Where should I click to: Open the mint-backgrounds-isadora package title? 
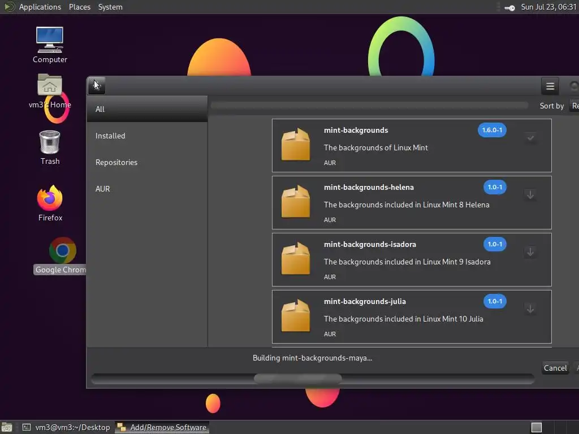point(370,244)
